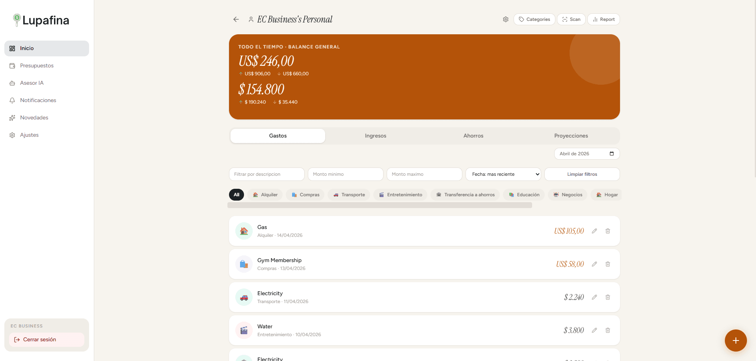Click car icon on Electricity row

244,297
